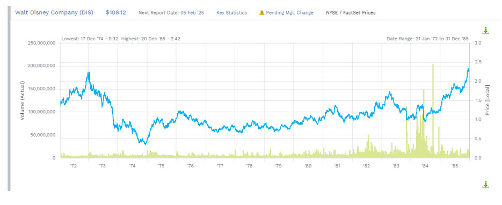
Task: Open the Pending Mgt. Change alert
Action: click(290, 13)
